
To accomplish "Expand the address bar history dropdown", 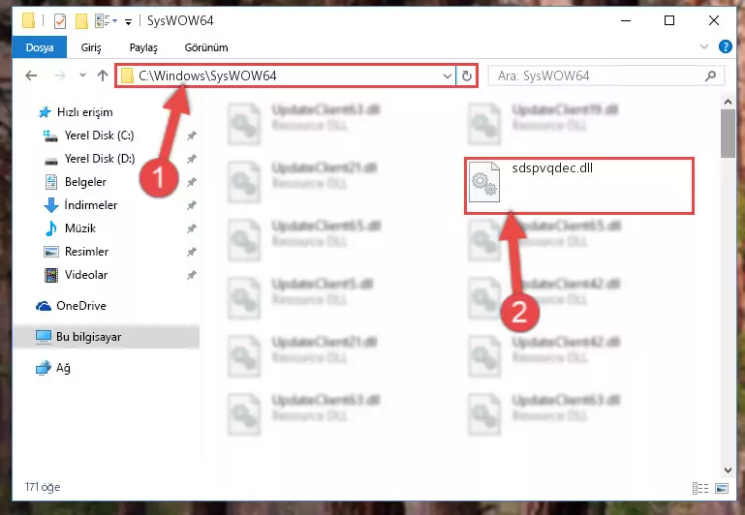I will coord(447,76).
